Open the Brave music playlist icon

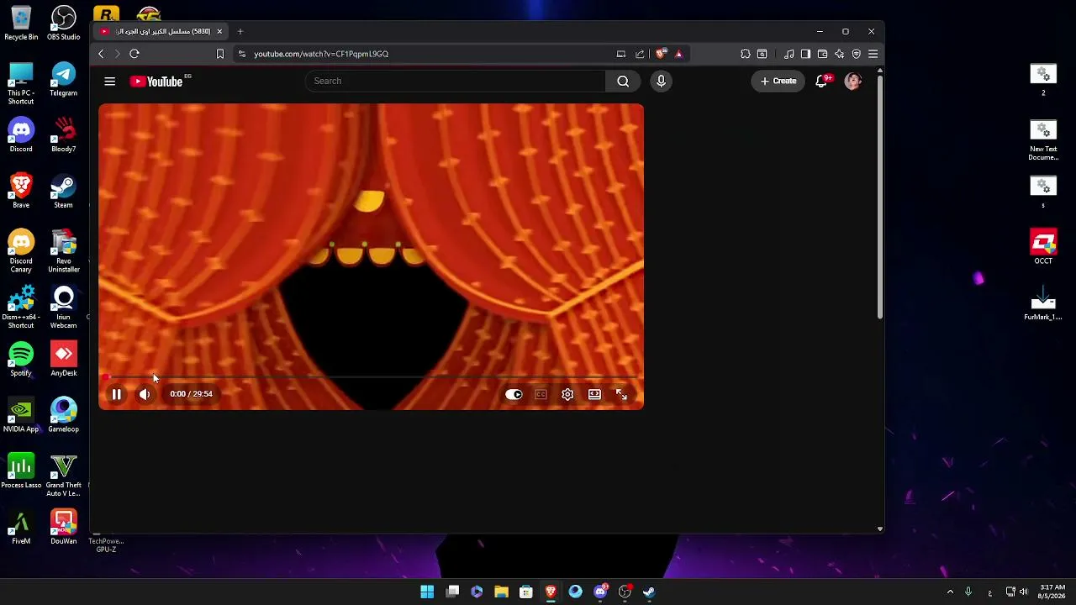(x=789, y=54)
